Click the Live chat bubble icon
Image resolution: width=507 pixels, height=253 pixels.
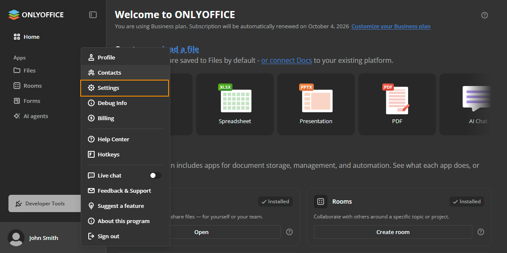click(91, 175)
